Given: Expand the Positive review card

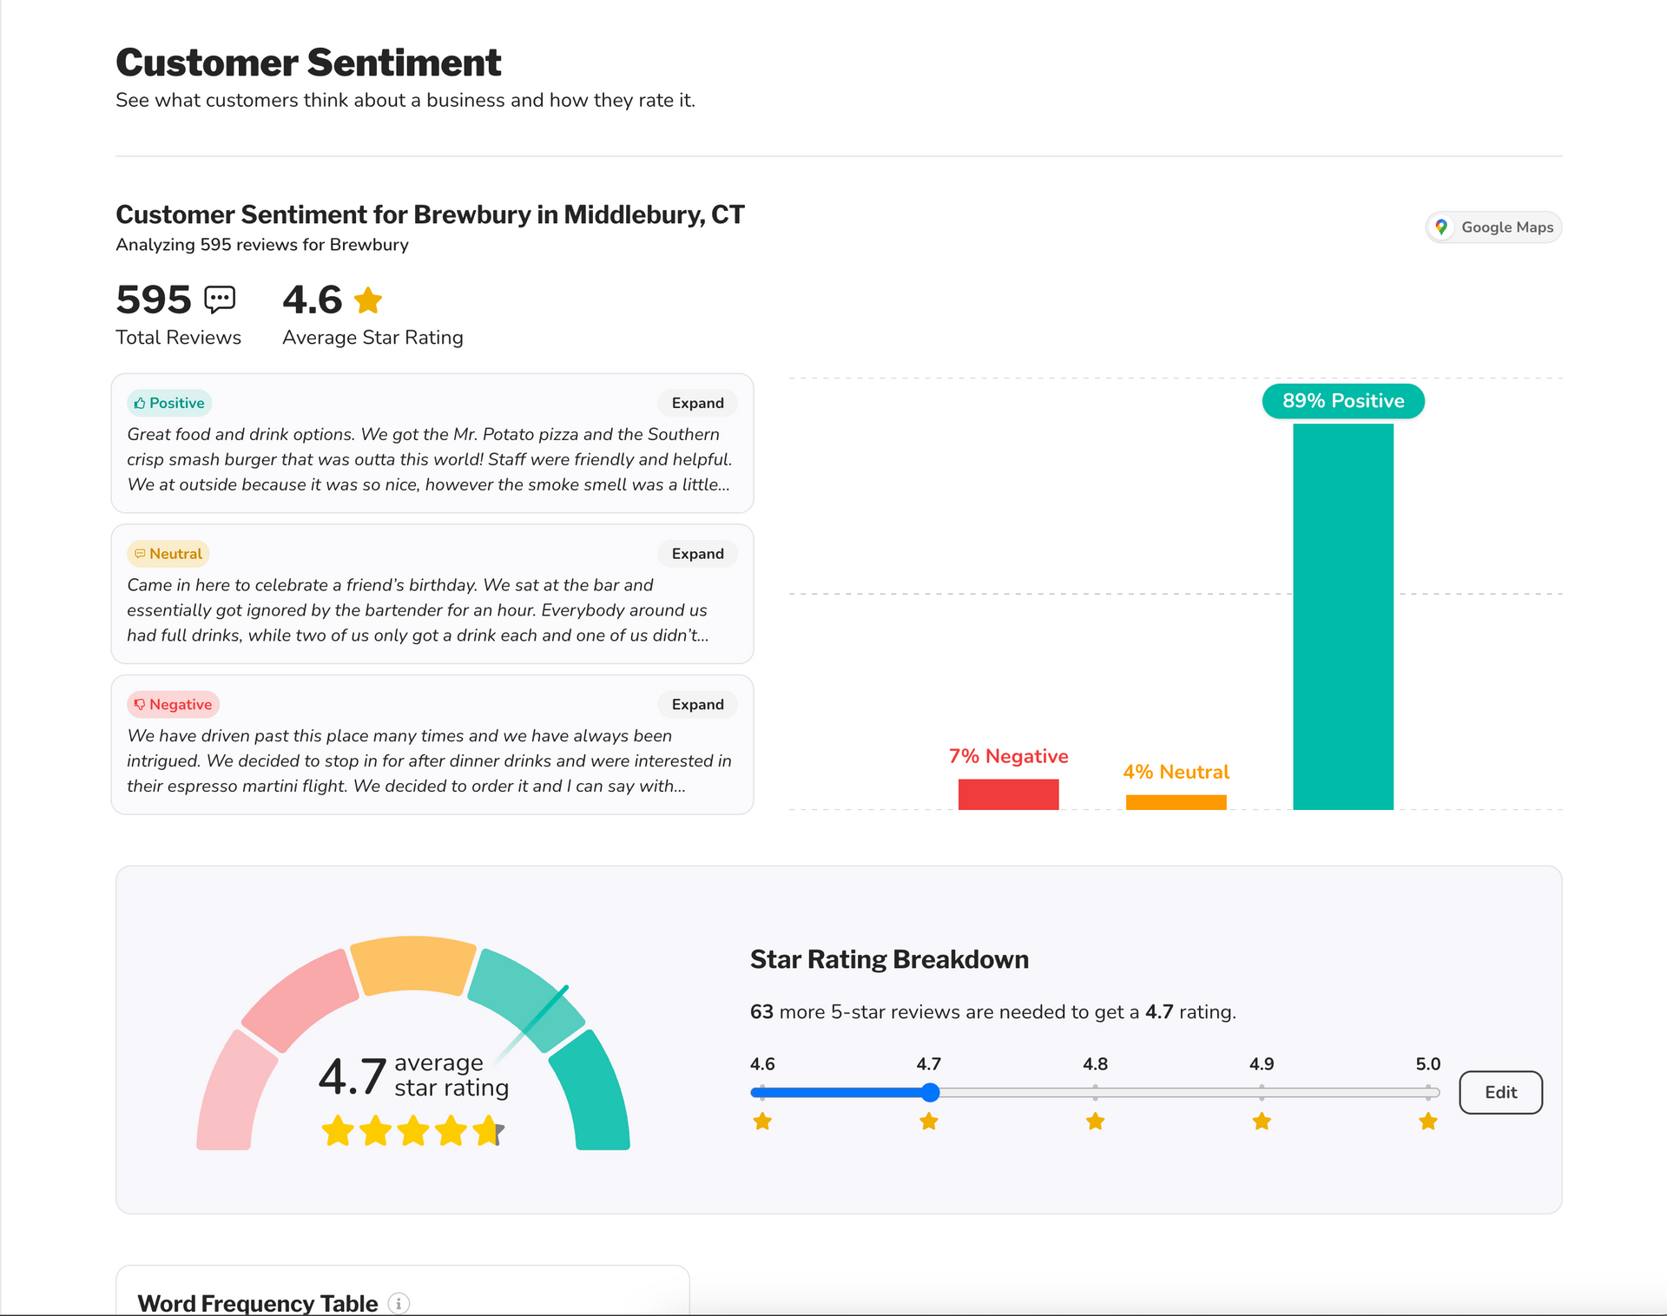Looking at the screenshot, I should (697, 403).
